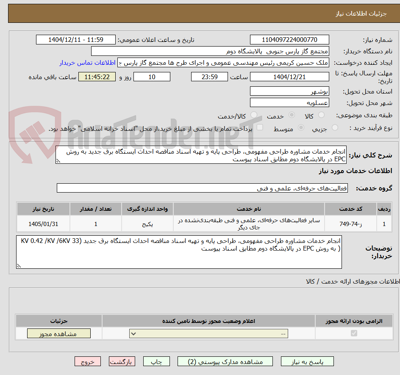Click the buyer organization name field
The width and height of the screenshot is (400, 375).
point(210,51)
